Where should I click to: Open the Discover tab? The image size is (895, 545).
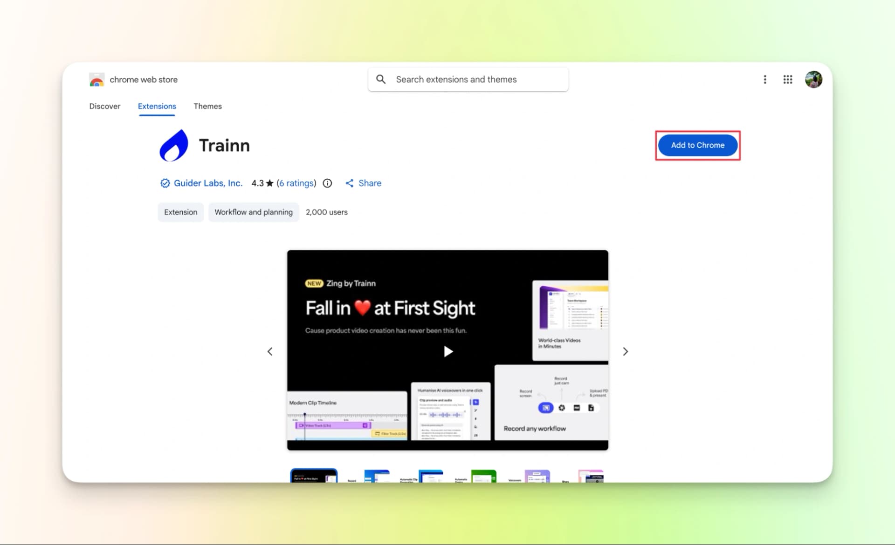pos(104,106)
